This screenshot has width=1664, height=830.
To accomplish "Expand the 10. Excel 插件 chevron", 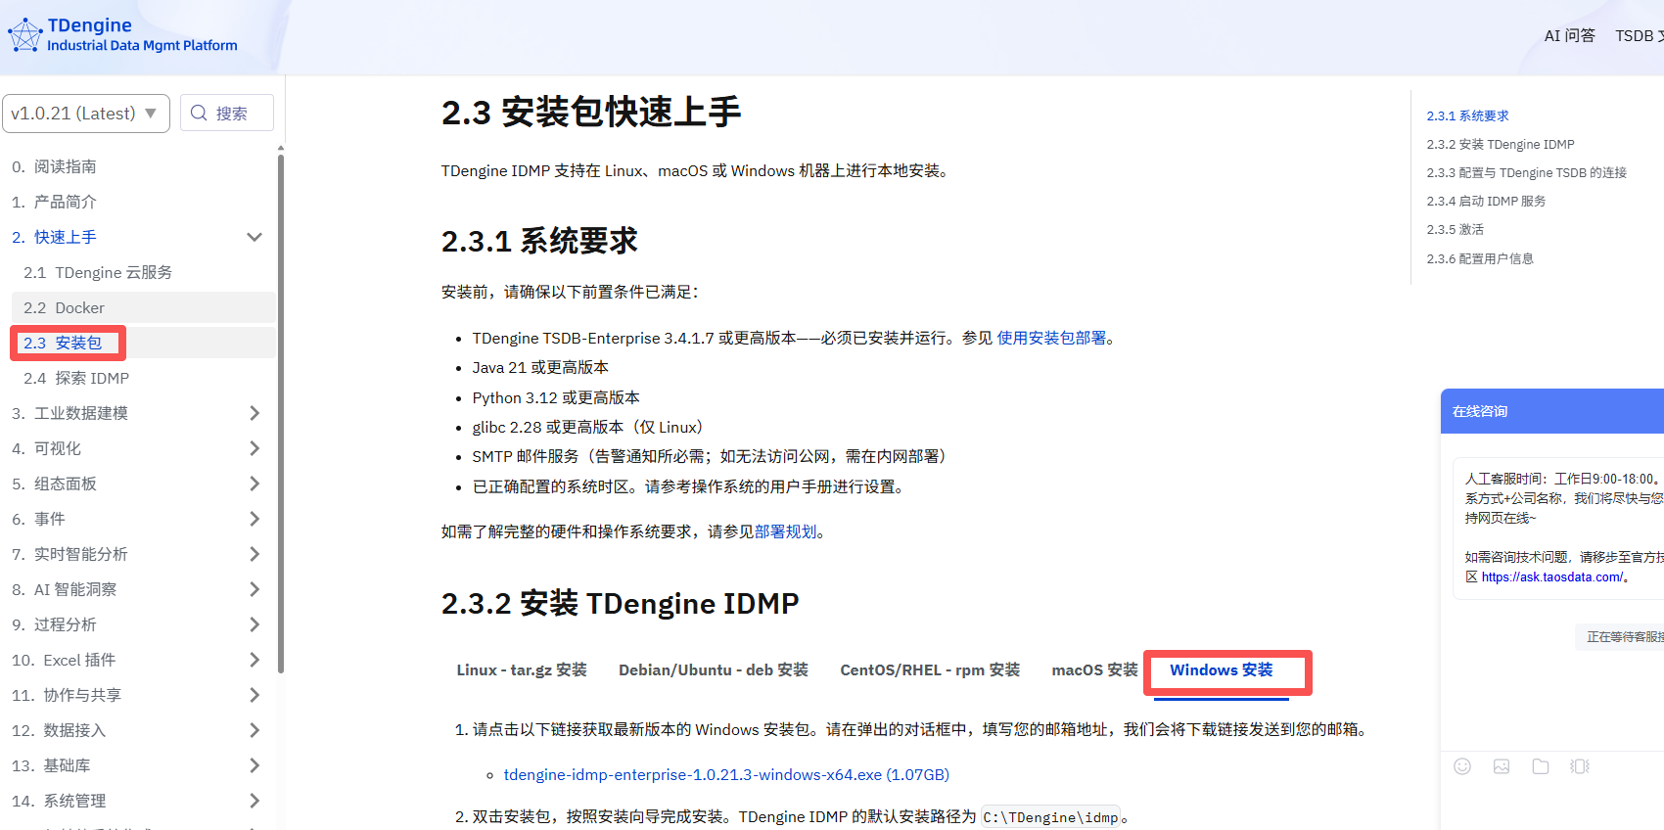I will (254, 660).
